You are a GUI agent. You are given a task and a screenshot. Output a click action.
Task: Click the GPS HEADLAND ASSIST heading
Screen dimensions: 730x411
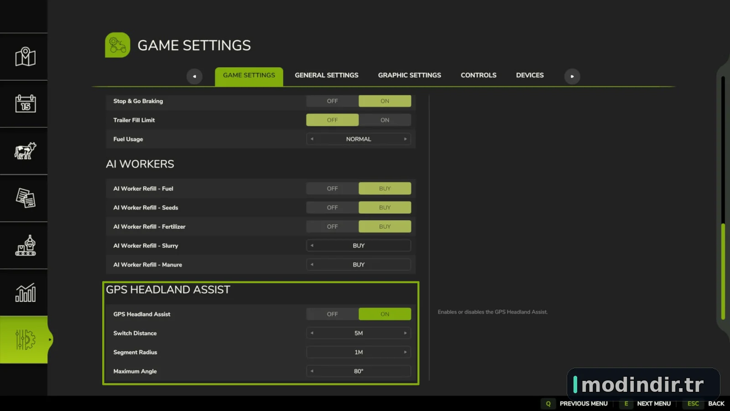168,290
